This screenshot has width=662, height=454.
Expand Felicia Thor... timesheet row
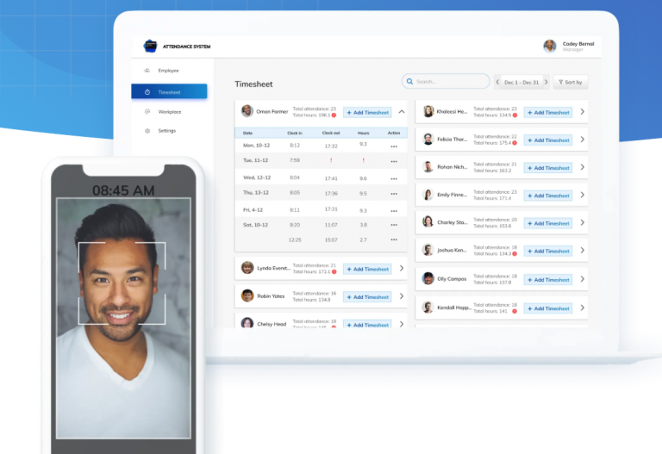click(x=582, y=140)
